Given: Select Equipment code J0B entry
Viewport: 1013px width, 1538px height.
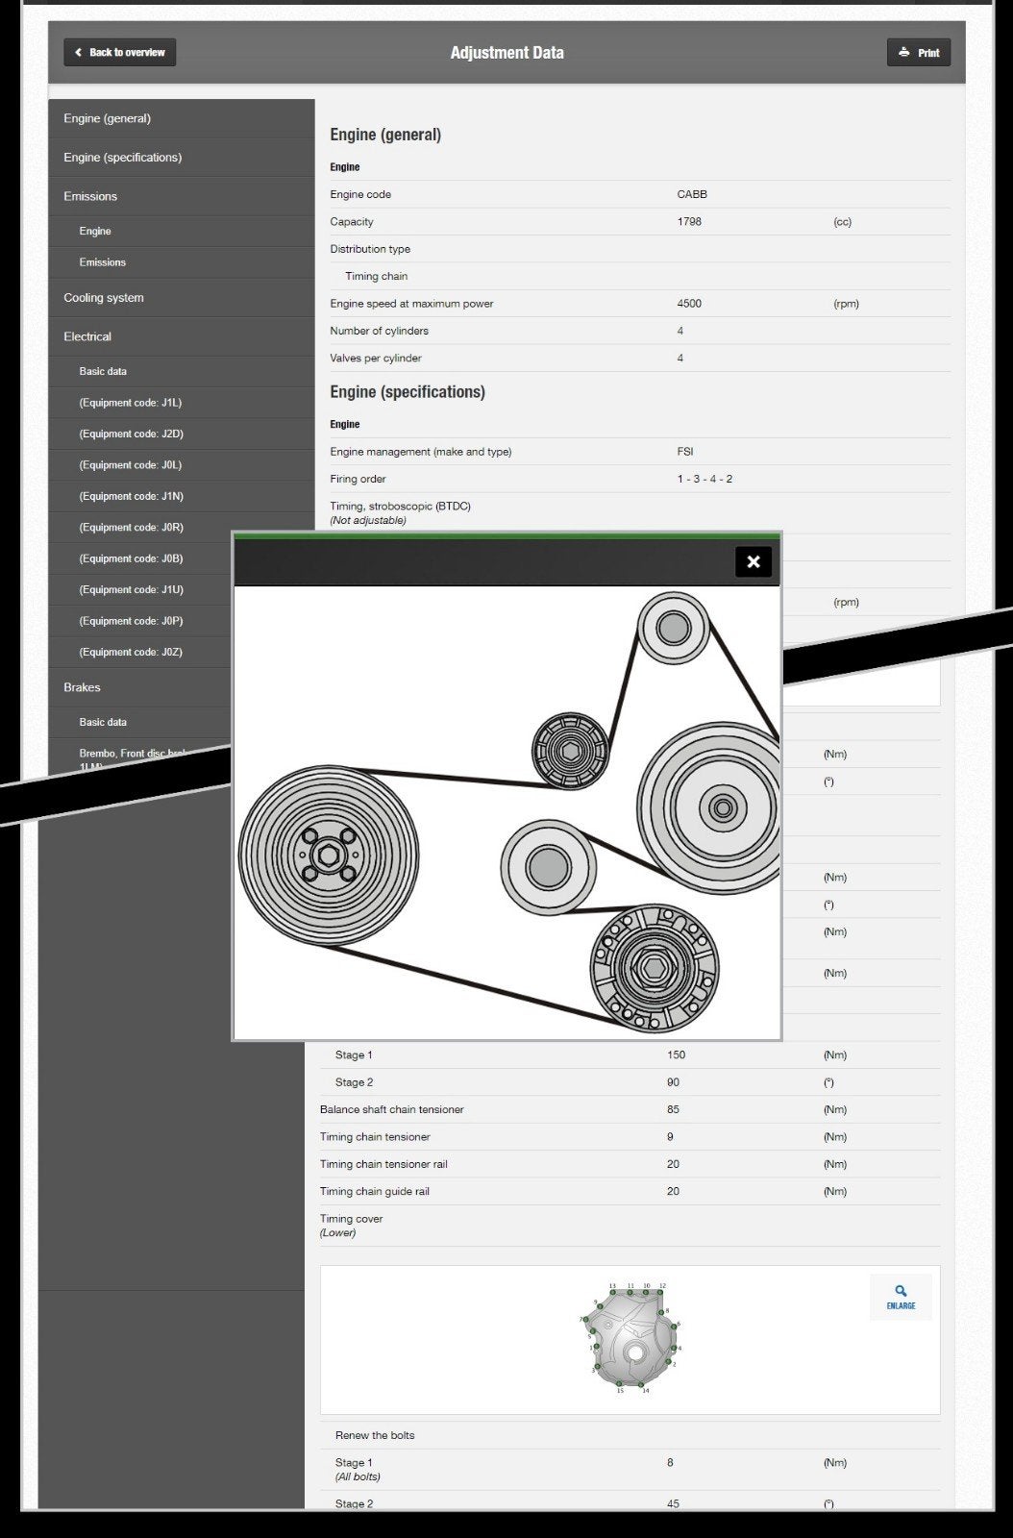Looking at the screenshot, I should 140,558.
